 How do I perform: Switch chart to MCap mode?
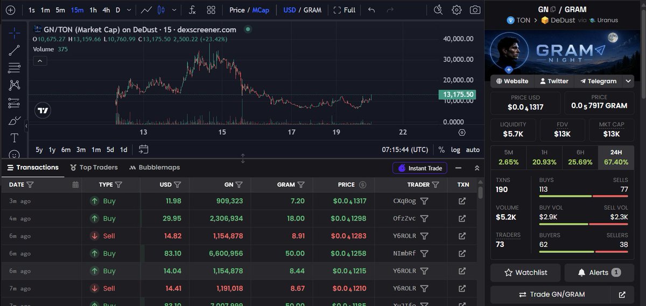pyautogui.click(x=259, y=10)
